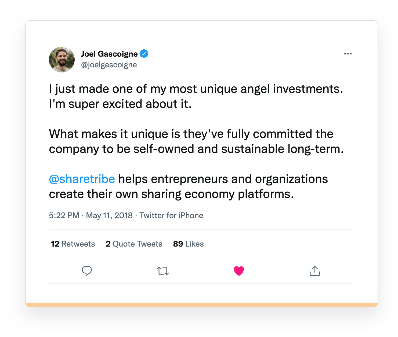Click @joelgascoigne username handle
This screenshot has height=337, width=398.
point(109,65)
